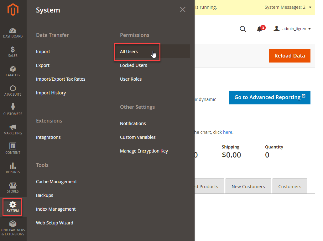This screenshot has width=323, height=241.
Task: Open the Marketing megaphone menu
Action: pyautogui.click(x=13, y=129)
